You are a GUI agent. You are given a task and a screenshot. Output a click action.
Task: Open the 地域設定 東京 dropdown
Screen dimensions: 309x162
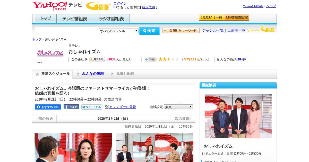tap(178, 107)
